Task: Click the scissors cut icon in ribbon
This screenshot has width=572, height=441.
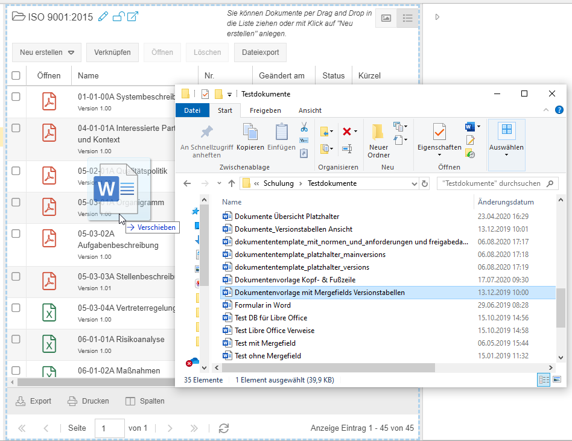Action: pos(304,127)
